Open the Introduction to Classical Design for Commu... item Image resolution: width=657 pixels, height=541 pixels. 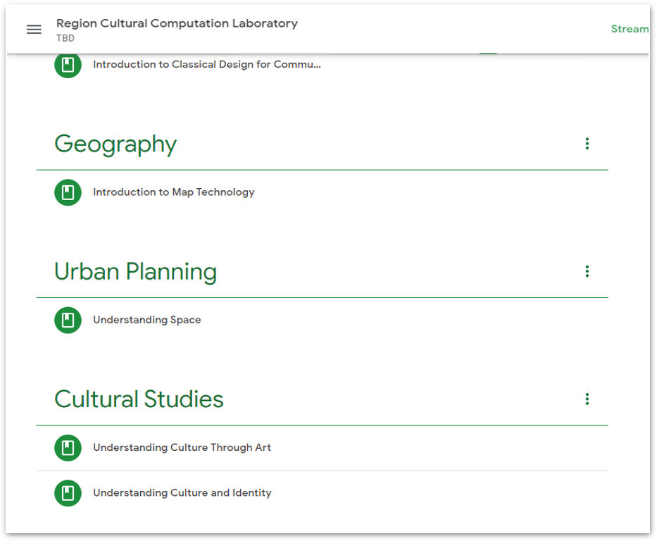(x=206, y=63)
